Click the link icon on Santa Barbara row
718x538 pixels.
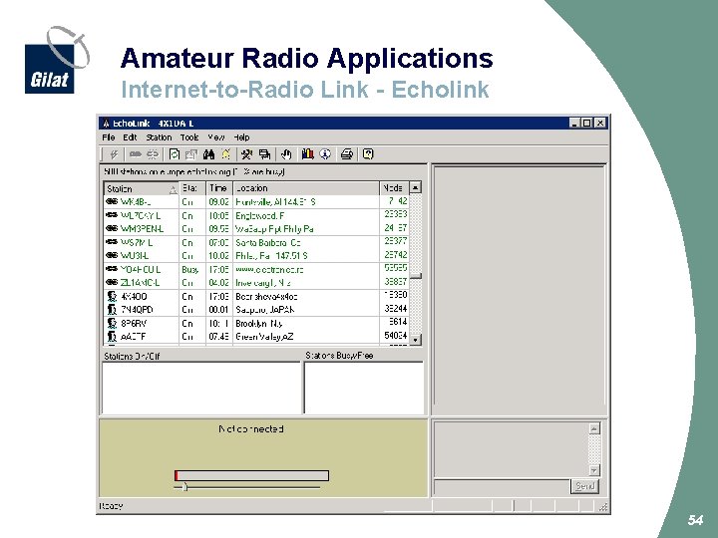[x=112, y=242]
